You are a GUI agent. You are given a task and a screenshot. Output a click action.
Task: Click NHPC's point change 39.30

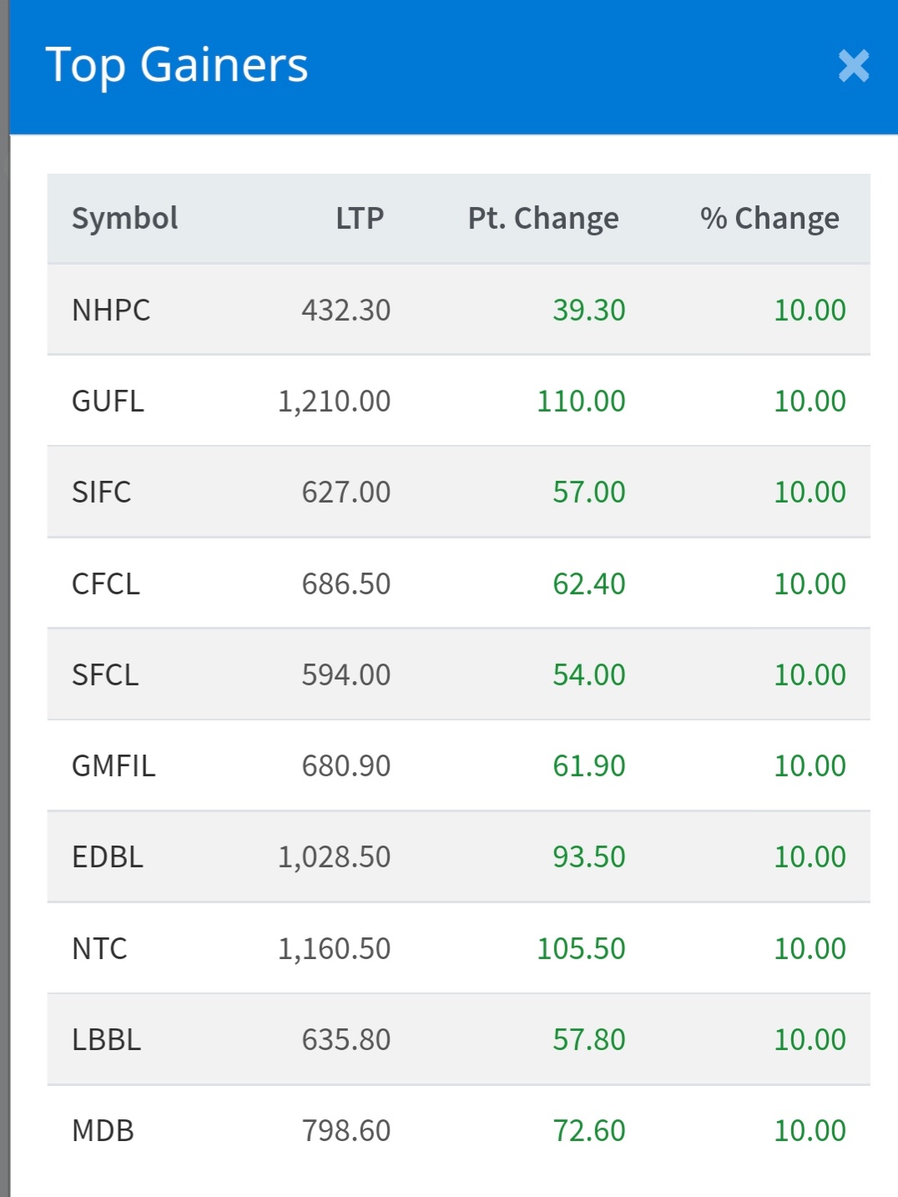pos(588,311)
